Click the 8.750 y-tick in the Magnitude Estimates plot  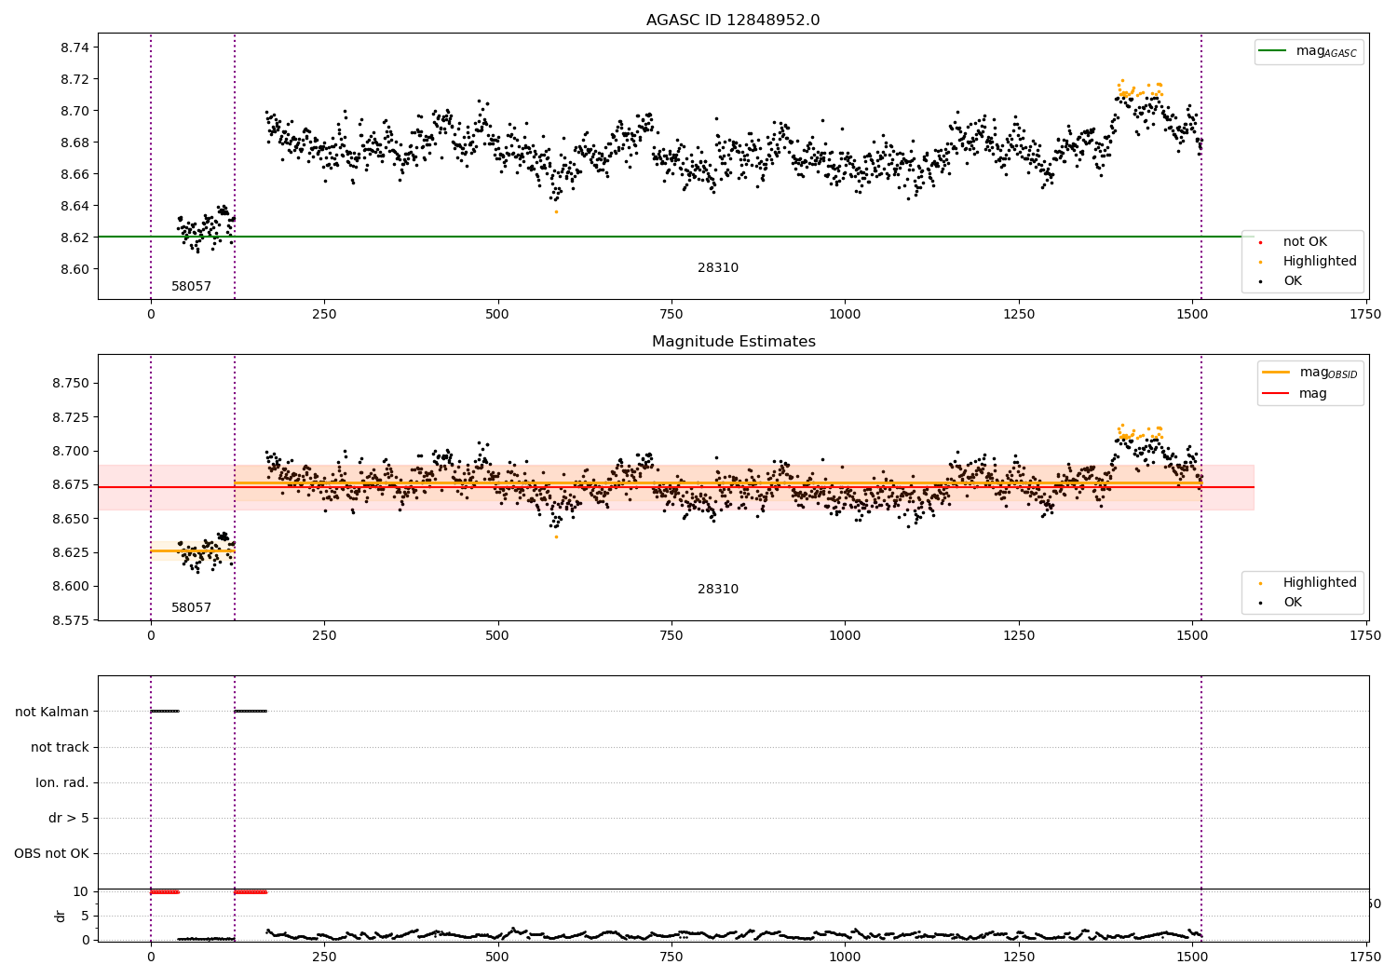pyautogui.click(x=69, y=384)
